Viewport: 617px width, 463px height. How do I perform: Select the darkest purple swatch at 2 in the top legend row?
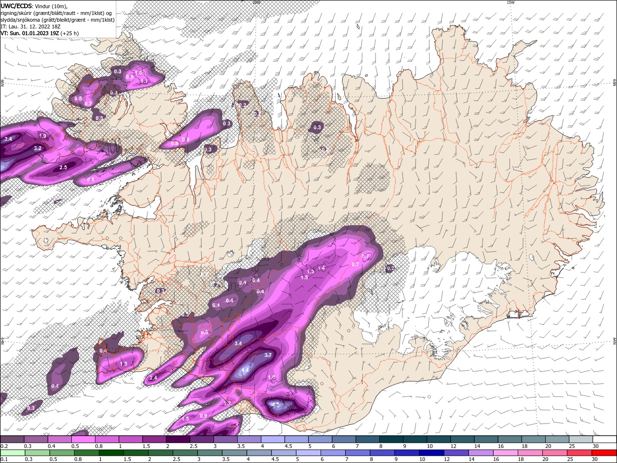point(178,439)
